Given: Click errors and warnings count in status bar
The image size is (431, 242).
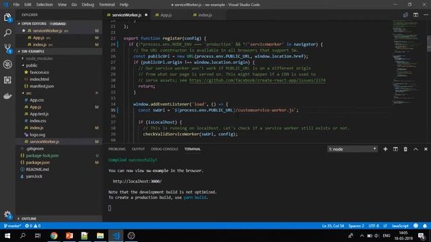Looking at the screenshot, I should (33, 226).
